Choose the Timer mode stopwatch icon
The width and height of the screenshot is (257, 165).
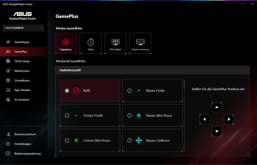tap(90, 43)
